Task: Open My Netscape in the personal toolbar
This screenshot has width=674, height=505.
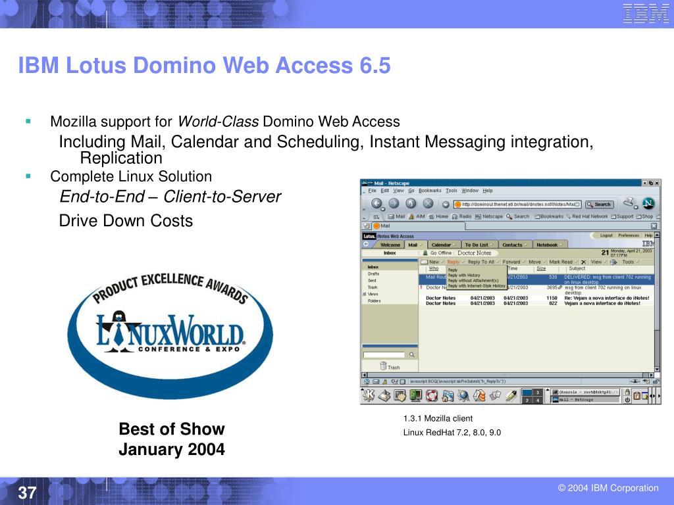Action: [x=489, y=216]
